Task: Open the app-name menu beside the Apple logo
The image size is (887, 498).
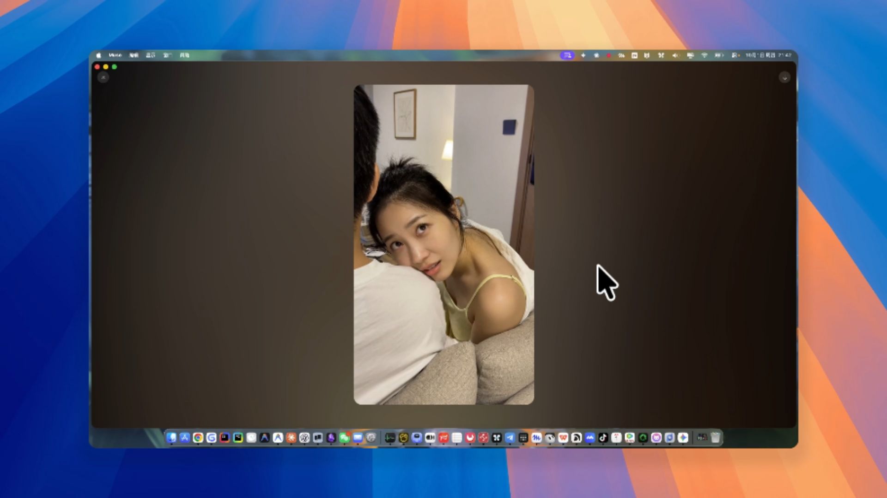Action: pos(115,55)
